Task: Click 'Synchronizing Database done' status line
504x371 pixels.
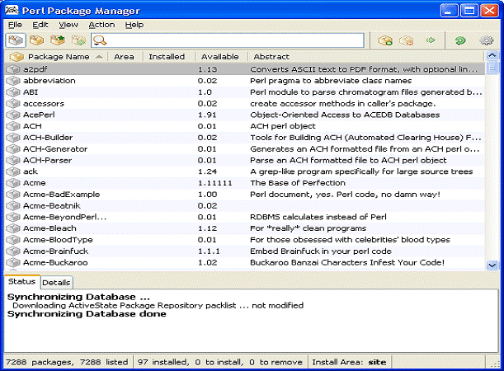Action: 87,314
